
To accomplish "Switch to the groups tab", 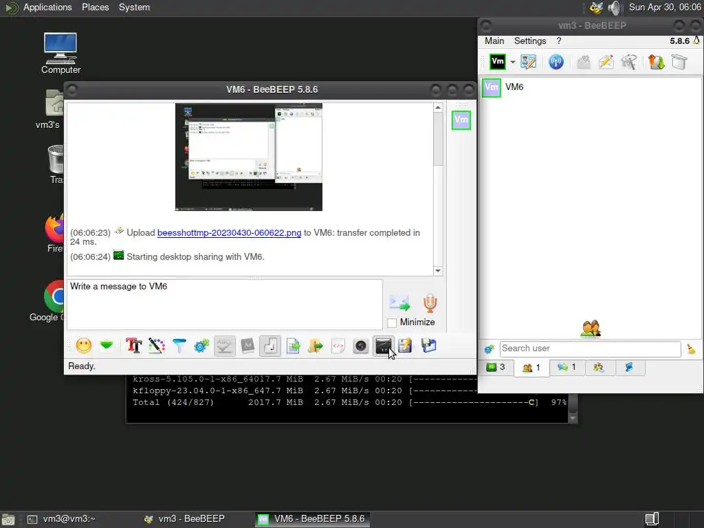I will coord(599,367).
